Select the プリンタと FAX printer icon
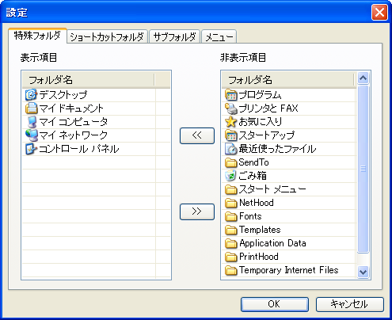Viewport: 392px width, 320px height. tap(230, 109)
